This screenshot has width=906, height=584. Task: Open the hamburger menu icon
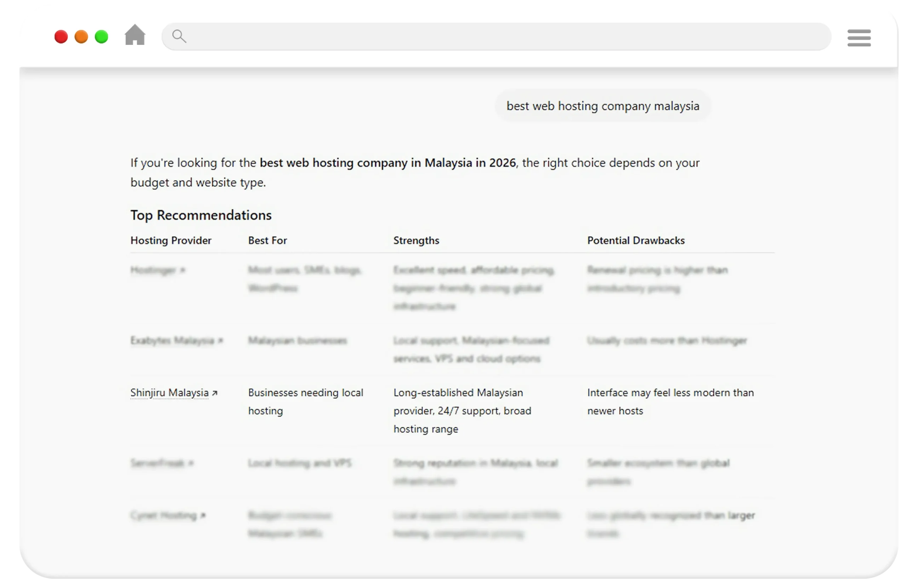pos(859,37)
